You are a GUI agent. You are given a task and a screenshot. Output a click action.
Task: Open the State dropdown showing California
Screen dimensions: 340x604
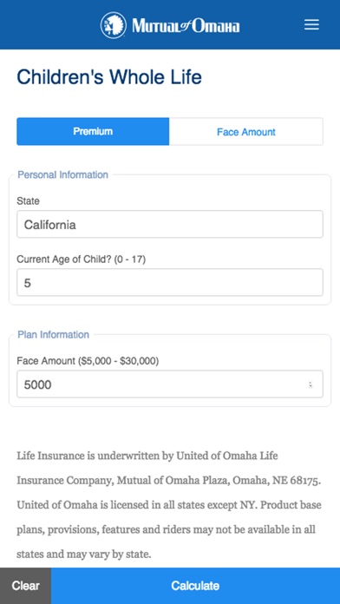pos(170,224)
